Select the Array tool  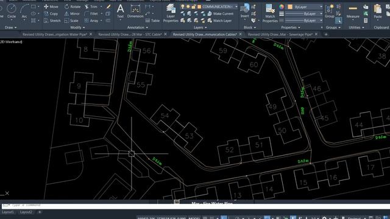tap(91, 21)
